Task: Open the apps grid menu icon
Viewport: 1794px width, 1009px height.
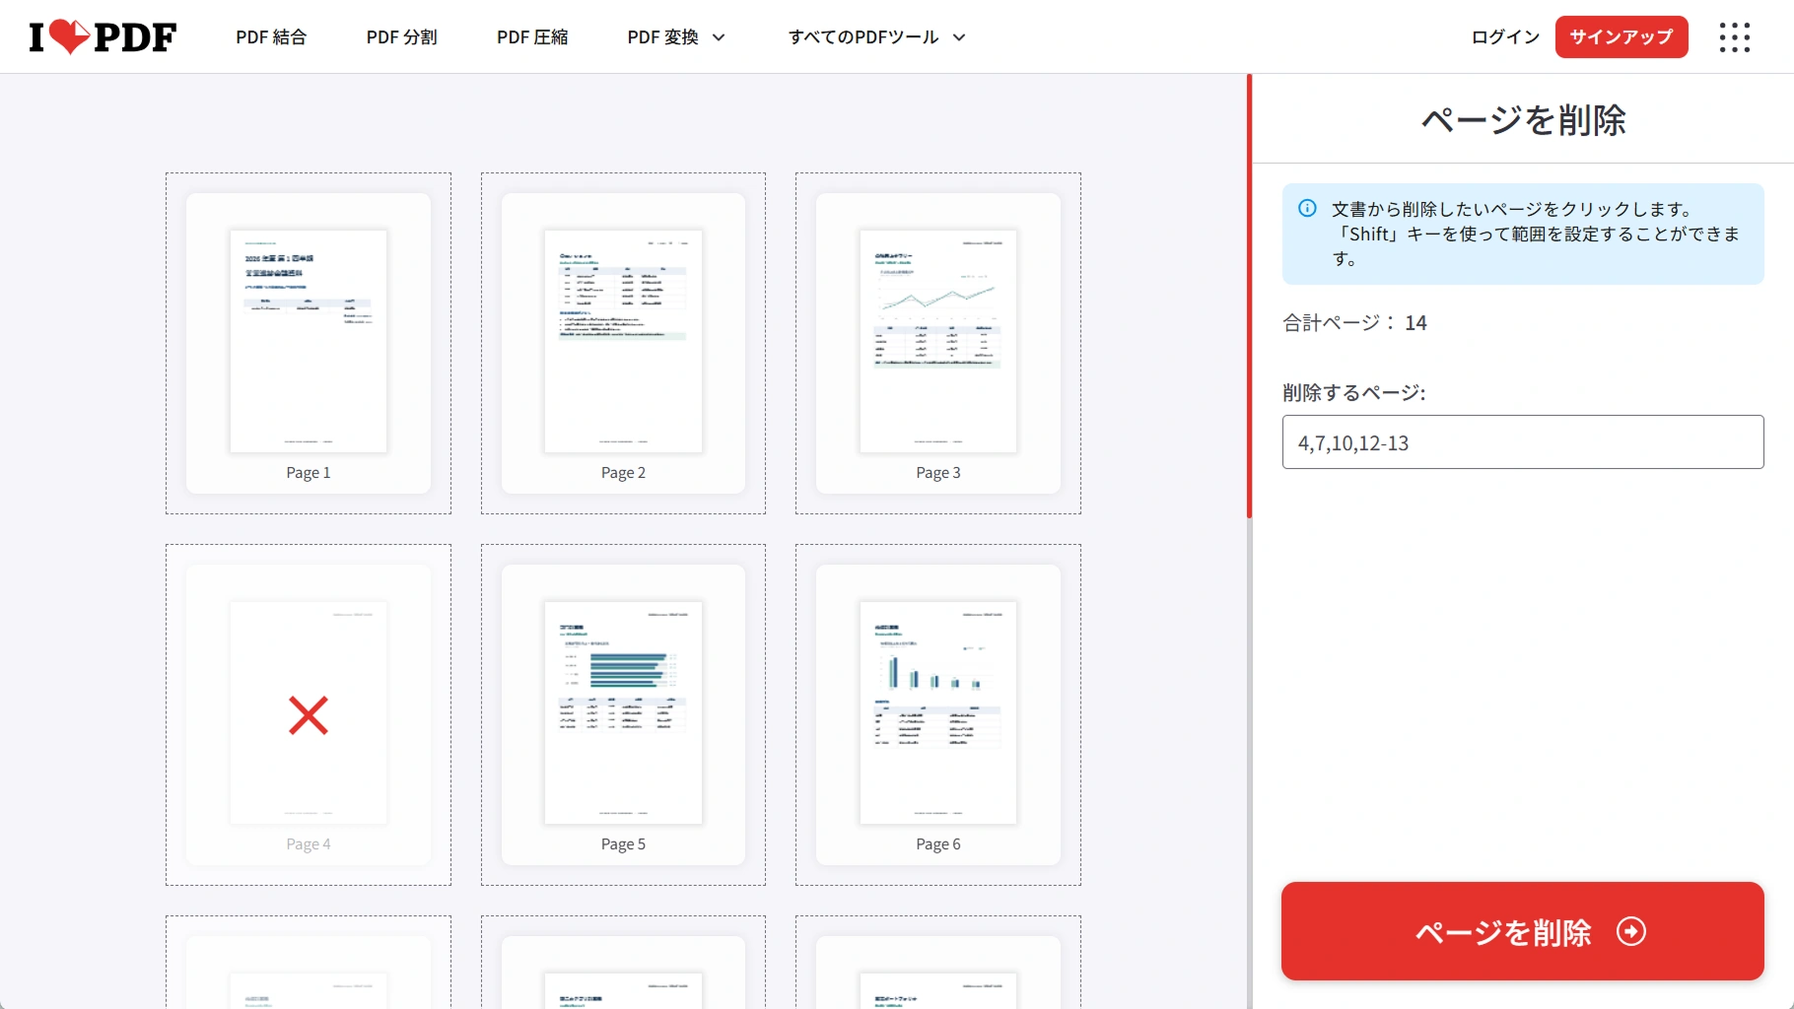Action: pyautogui.click(x=1735, y=37)
